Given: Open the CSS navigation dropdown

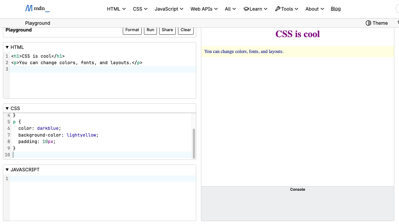Looking at the screenshot, I should (140, 9).
